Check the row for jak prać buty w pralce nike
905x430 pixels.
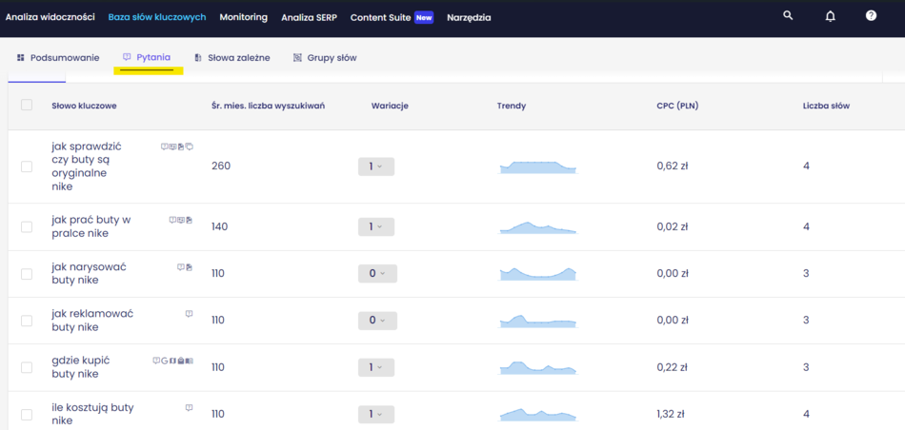click(27, 226)
